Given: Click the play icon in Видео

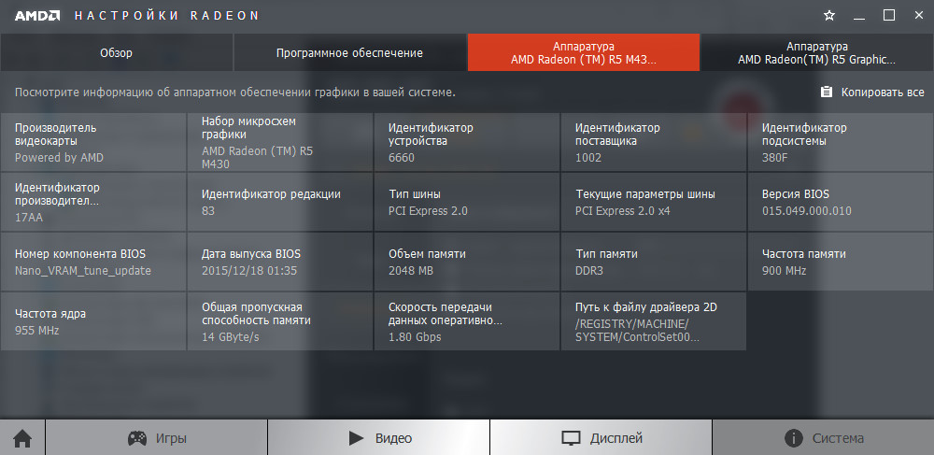Looking at the screenshot, I should (356, 439).
